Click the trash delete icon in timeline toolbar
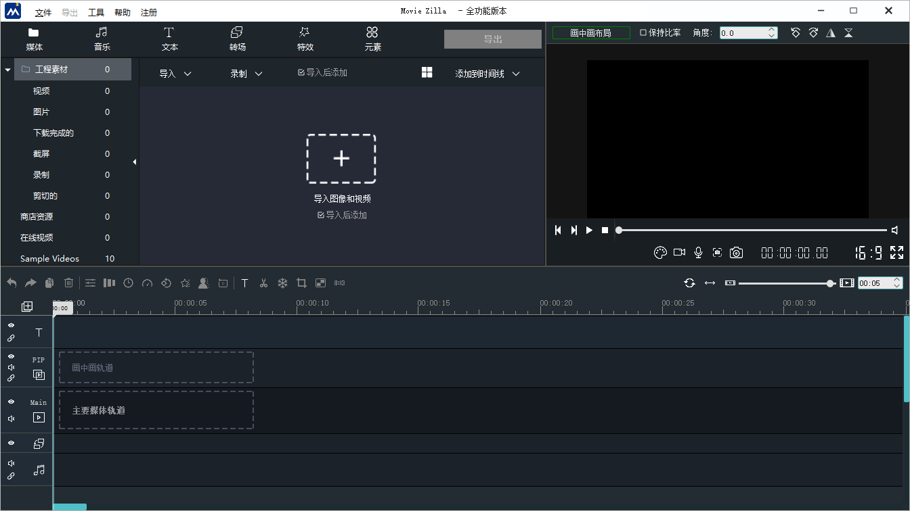This screenshot has width=910, height=511. tap(68, 283)
